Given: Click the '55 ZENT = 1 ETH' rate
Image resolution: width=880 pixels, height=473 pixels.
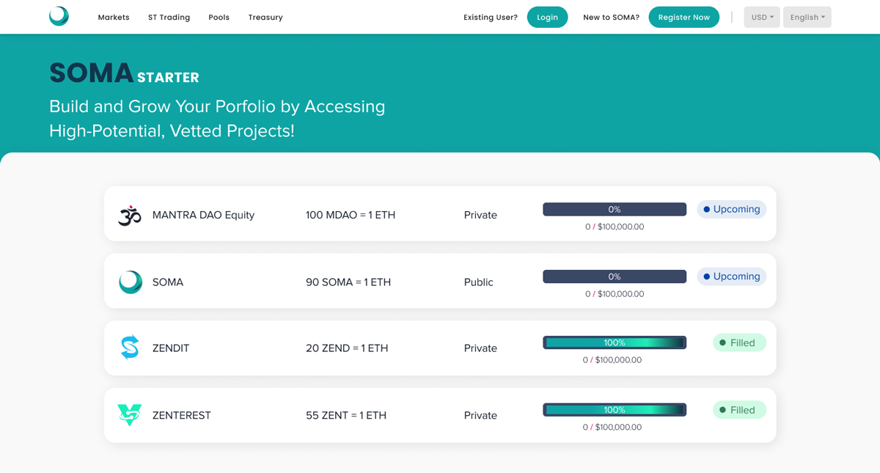Looking at the screenshot, I should coord(346,415).
